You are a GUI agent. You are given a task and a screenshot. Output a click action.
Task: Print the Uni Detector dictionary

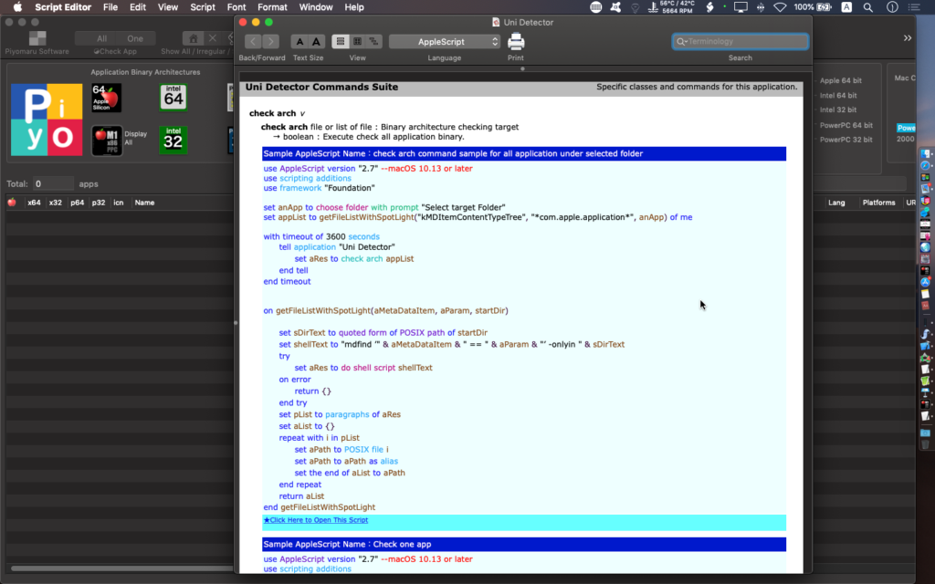516,42
